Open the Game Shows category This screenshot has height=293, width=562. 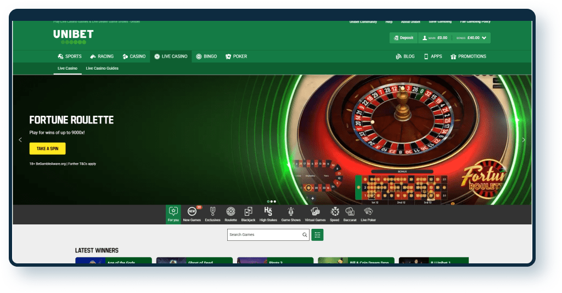pos(291,214)
